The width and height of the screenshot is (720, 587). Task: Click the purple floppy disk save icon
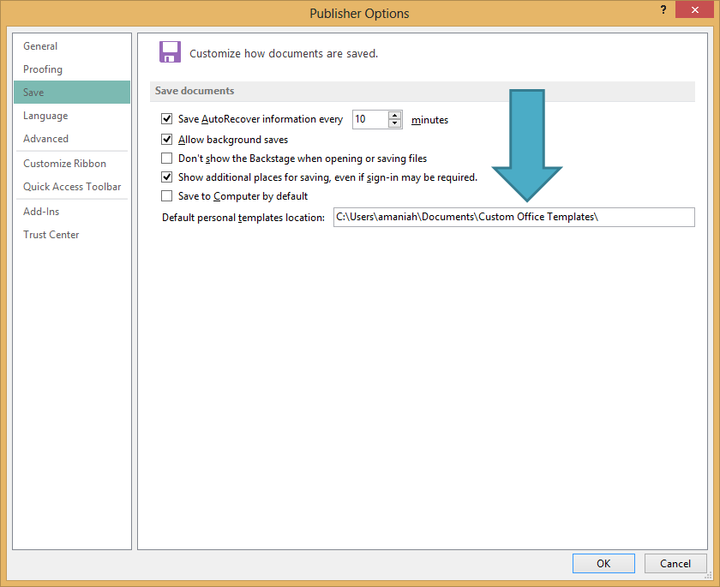(170, 51)
